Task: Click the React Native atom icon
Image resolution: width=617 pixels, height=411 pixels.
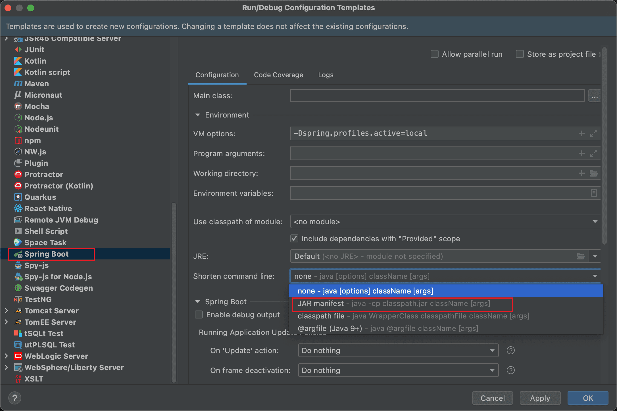Action: [x=18, y=208]
